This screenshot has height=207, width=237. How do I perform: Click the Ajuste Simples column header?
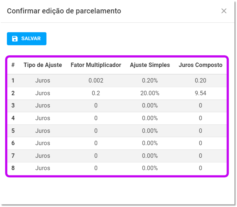coord(150,65)
